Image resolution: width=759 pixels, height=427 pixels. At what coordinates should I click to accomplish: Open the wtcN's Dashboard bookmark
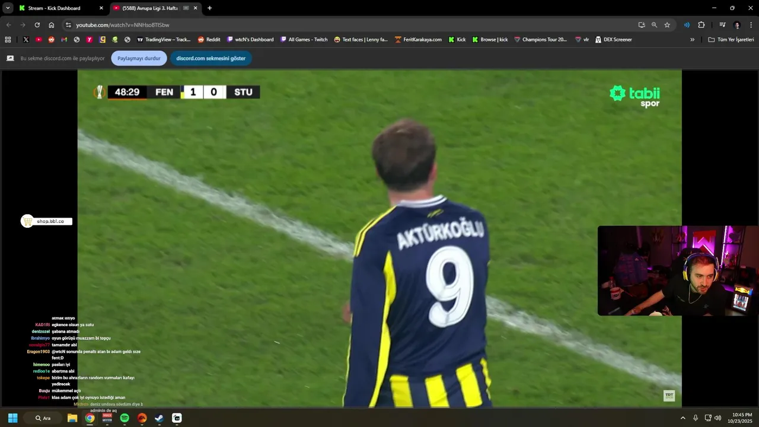pyautogui.click(x=250, y=40)
